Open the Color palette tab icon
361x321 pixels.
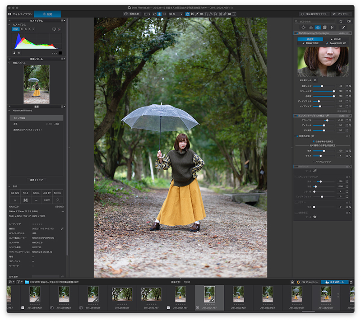(x=311, y=28)
